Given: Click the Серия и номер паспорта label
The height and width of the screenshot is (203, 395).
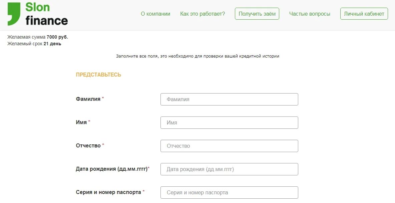Looking at the screenshot, I should click(108, 192).
